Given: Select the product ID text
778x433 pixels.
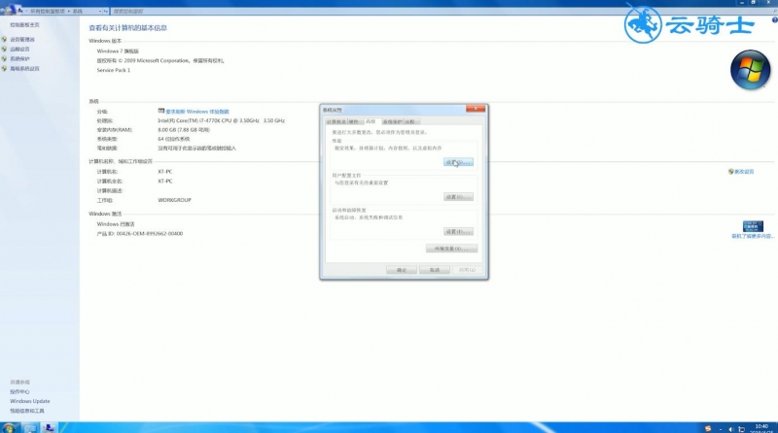Looking at the screenshot, I should click(139, 234).
